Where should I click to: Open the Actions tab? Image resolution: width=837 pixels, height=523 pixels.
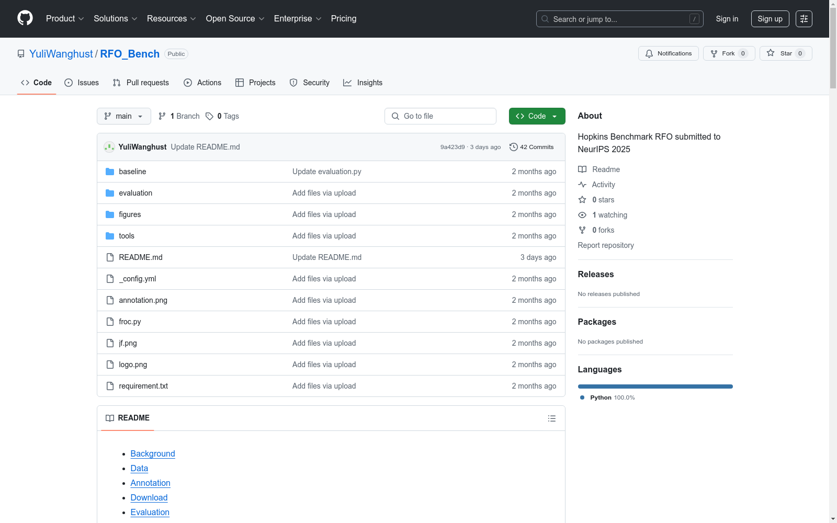pos(202,83)
